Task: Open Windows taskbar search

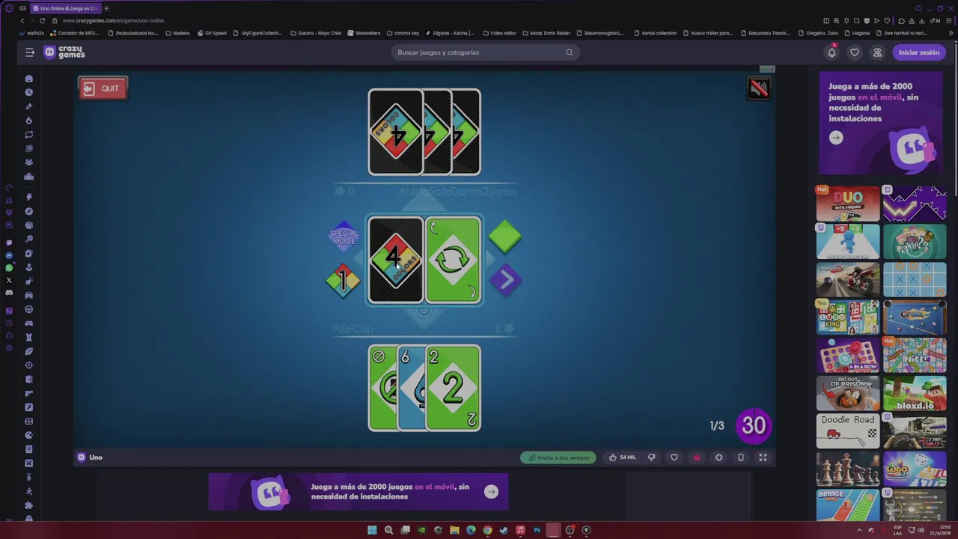Action: pyautogui.click(x=388, y=530)
